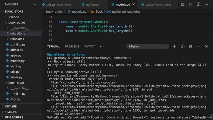The width and height of the screenshot is (213, 120).
Task: Open editor more actions ellipsis
Action: pos(206,4)
